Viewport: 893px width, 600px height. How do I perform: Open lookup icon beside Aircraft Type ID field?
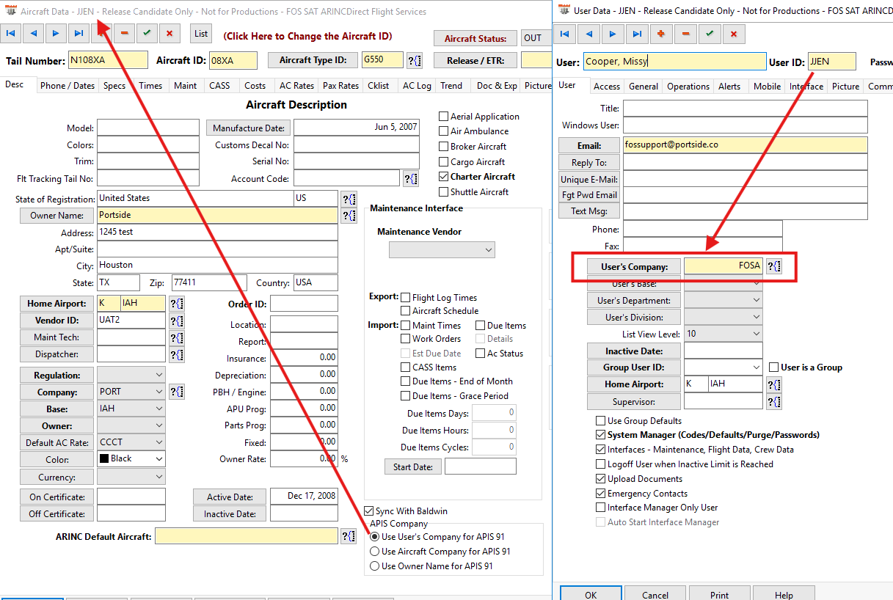(414, 61)
